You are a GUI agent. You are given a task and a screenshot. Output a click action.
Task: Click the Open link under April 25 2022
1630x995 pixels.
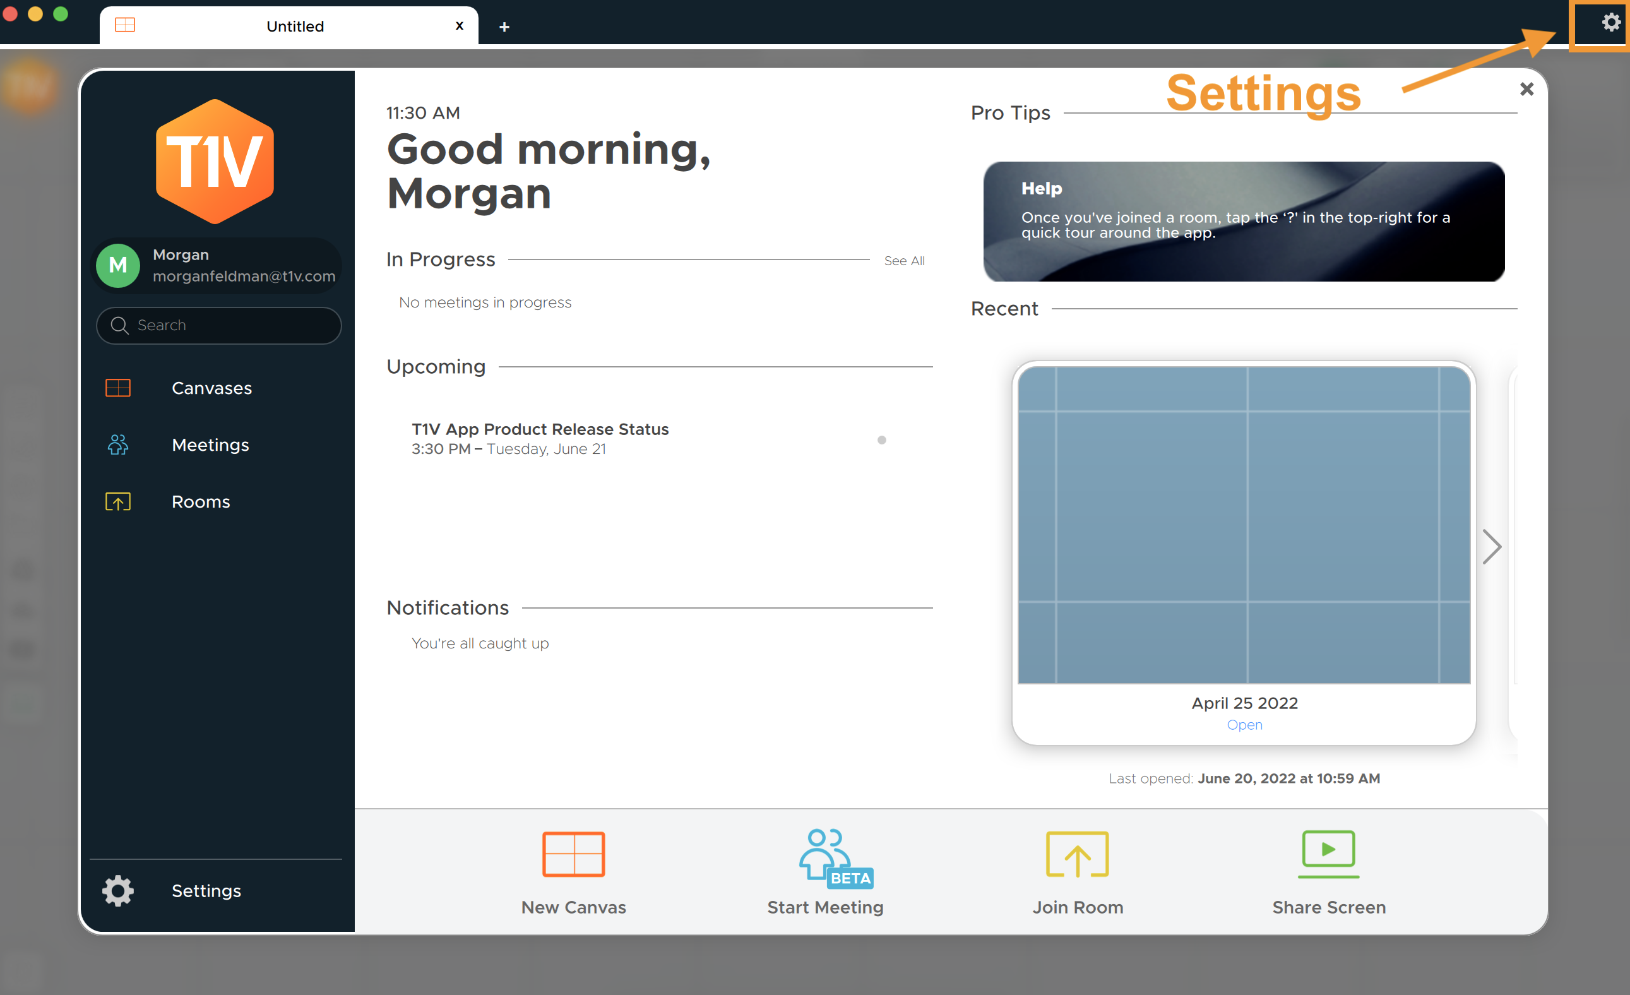1244,725
